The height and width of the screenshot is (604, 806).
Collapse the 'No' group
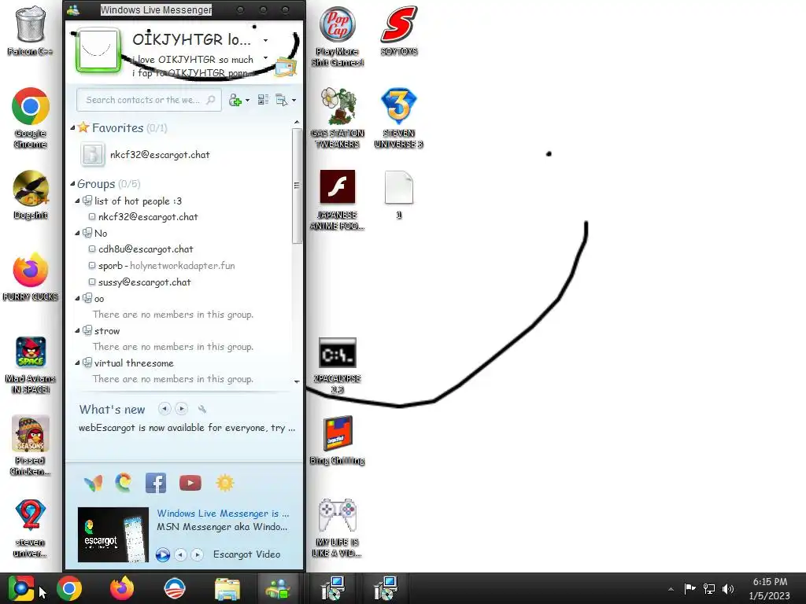click(78, 233)
